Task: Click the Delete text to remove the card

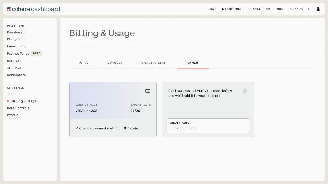Action: click(x=133, y=128)
